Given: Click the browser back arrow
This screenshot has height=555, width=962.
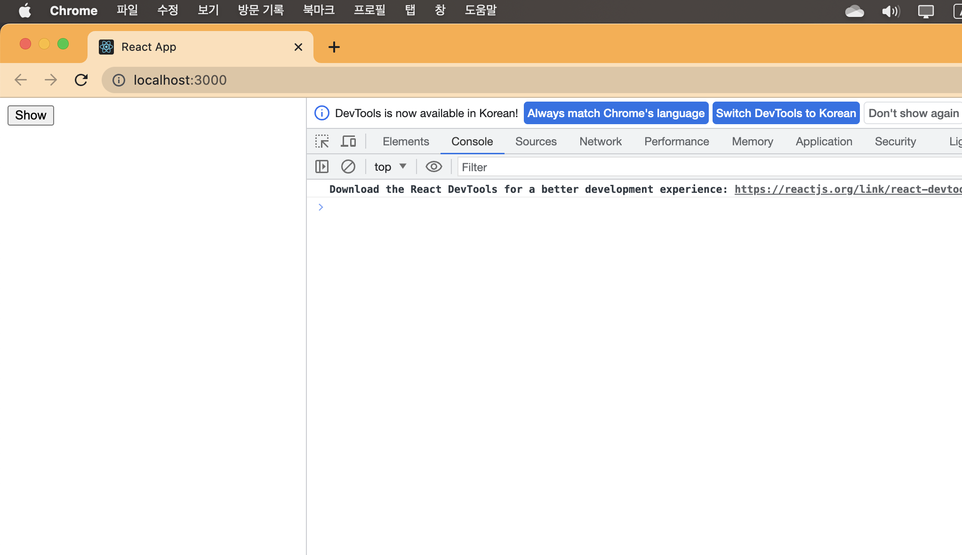Looking at the screenshot, I should point(21,80).
